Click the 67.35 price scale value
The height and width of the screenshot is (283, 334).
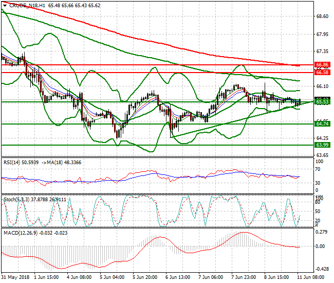[322, 51]
